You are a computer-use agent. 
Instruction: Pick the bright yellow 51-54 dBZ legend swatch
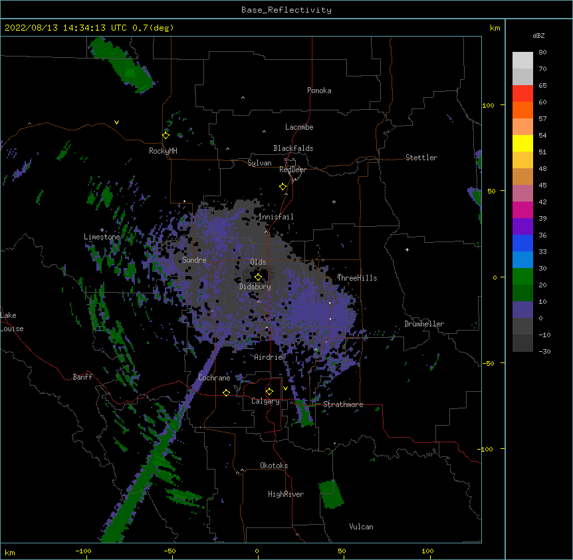pos(522,143)
